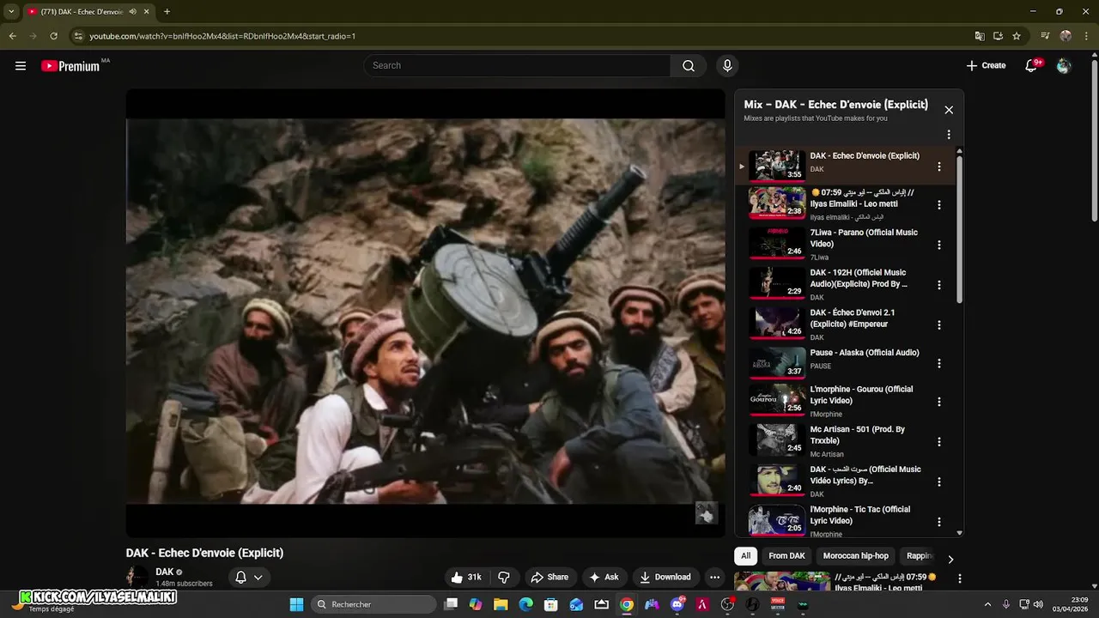1099x618 pixels.
Task: Go back to the previous page
Action: 12,36
